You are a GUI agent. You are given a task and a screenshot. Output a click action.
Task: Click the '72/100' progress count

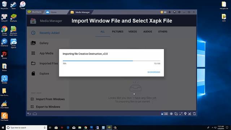pos(157,64)
